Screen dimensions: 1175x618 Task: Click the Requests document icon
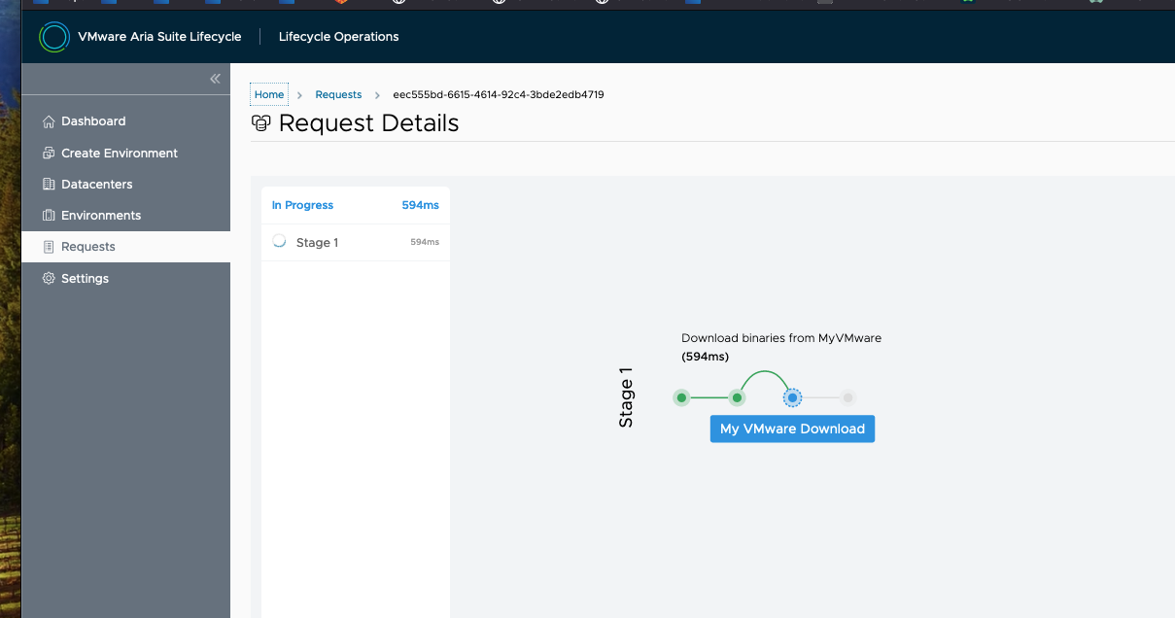click(x=49, y=247)
